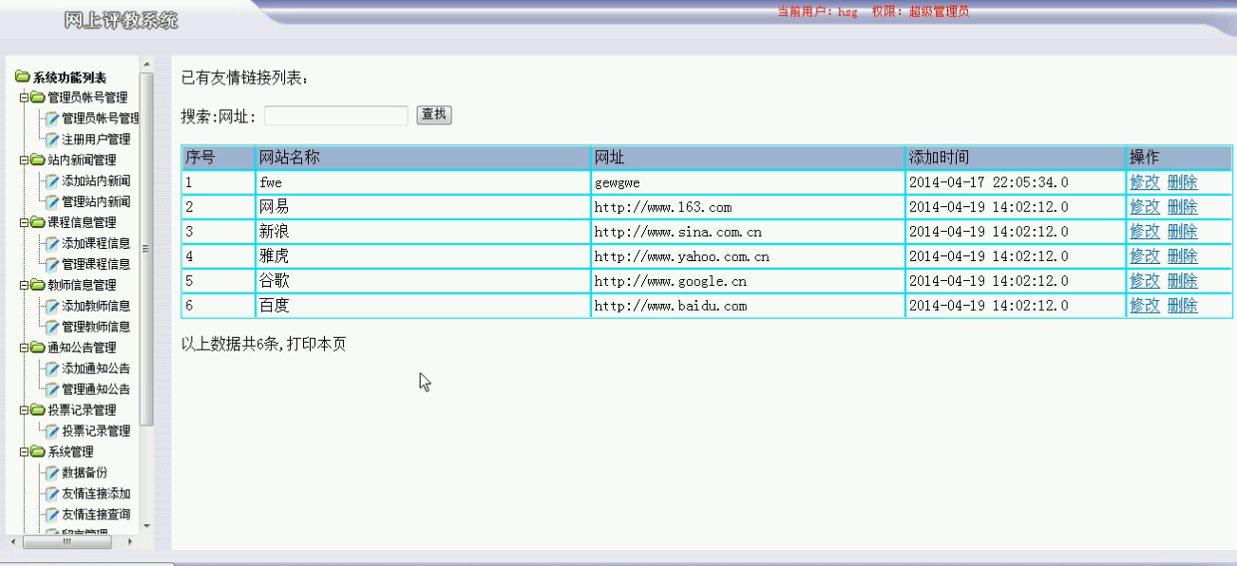The height and width of the screenshot is (566, 1237).
Task: Click the page icon for 管理教师信息
Action: click(52, 327)
